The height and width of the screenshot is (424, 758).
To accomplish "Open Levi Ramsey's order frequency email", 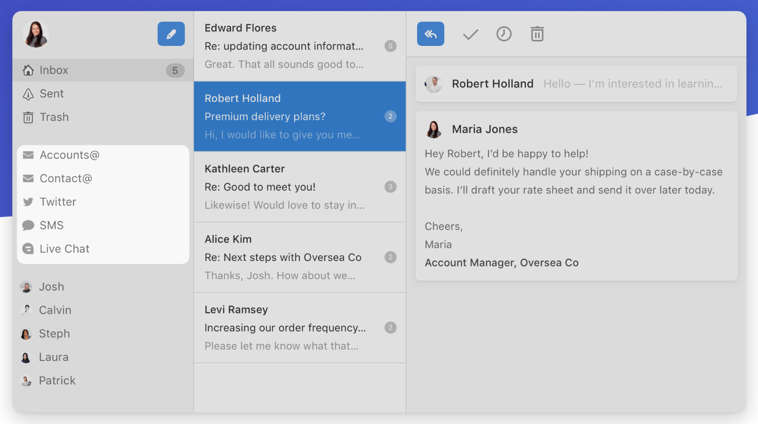I will pyautogui.click(x=300, y=328).
